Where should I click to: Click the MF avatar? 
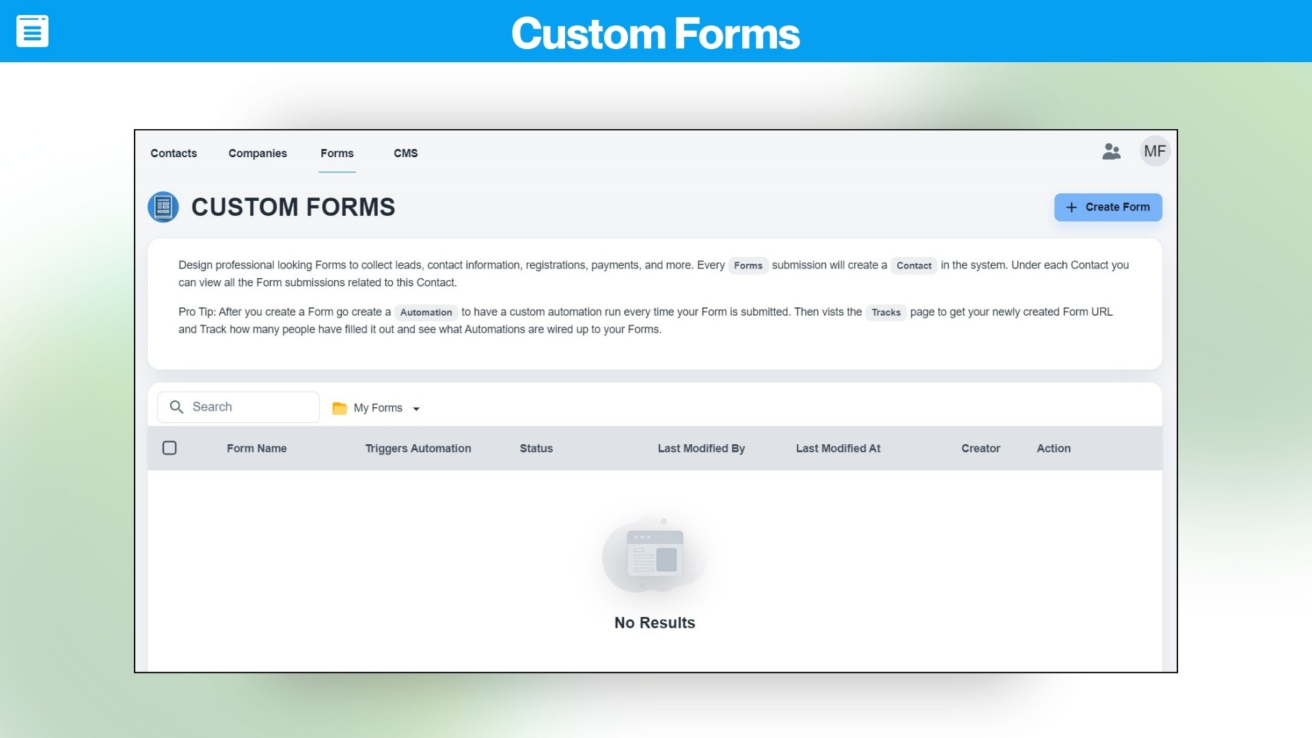(1156, 151)
